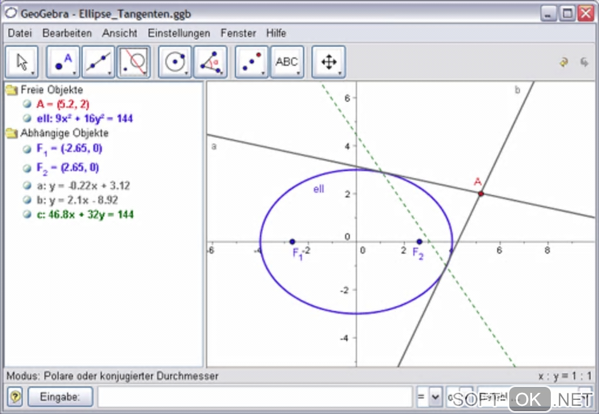
Task: Select row F1 = (-2.65, 0)
Action: (69, 149)
